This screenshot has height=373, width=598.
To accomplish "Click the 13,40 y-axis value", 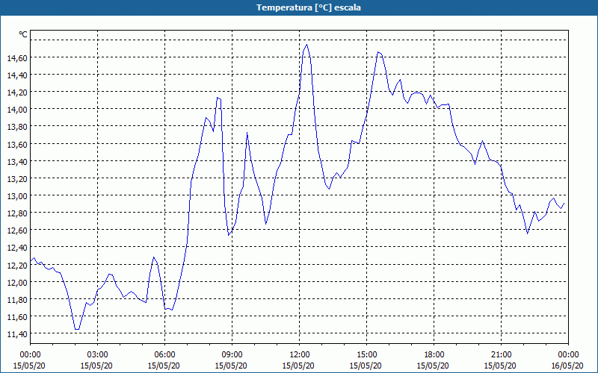I will [x=17, y=161].
